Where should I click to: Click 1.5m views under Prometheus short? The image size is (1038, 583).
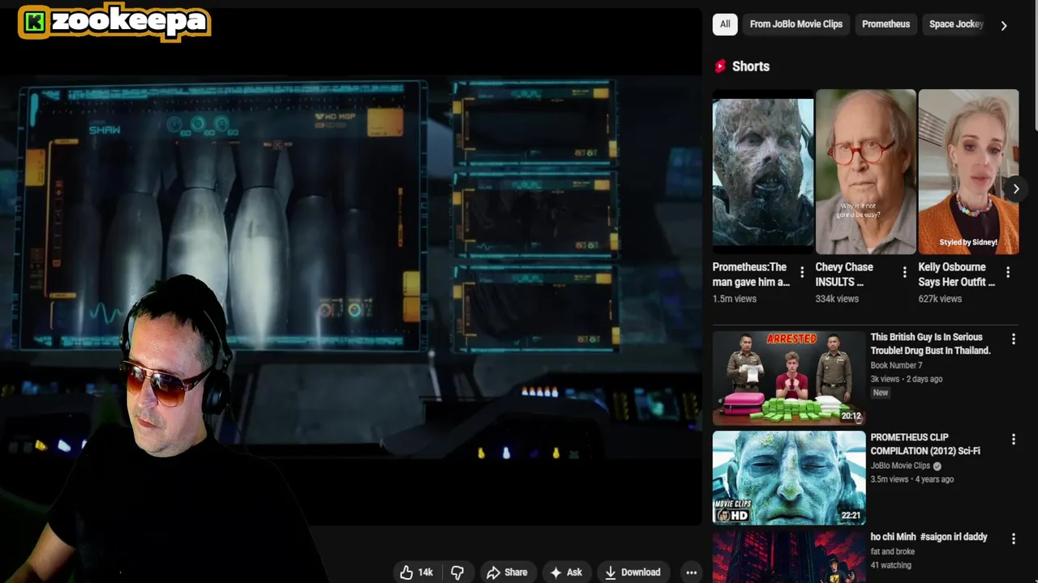click(x=735, y=299)
